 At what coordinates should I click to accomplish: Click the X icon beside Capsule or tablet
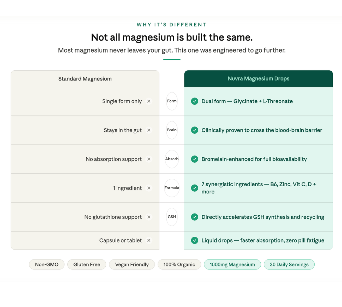149,240
